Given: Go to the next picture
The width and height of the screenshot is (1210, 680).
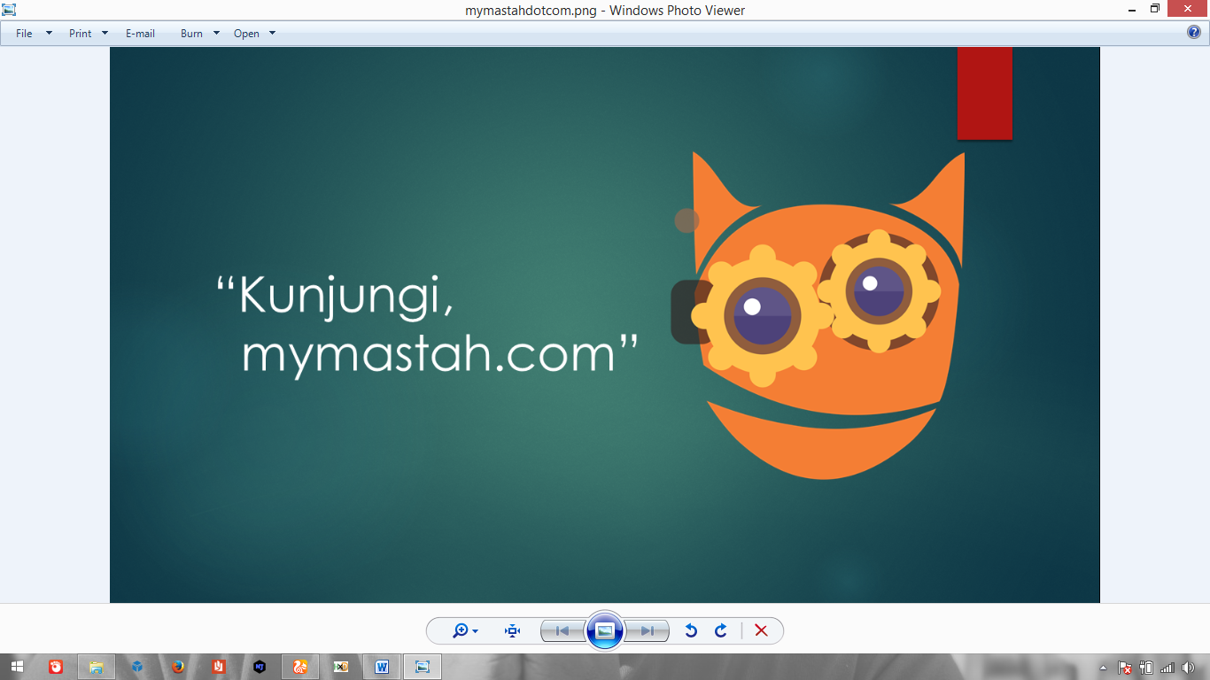Looking at the screenshot, I should click(x=648, y=630).
